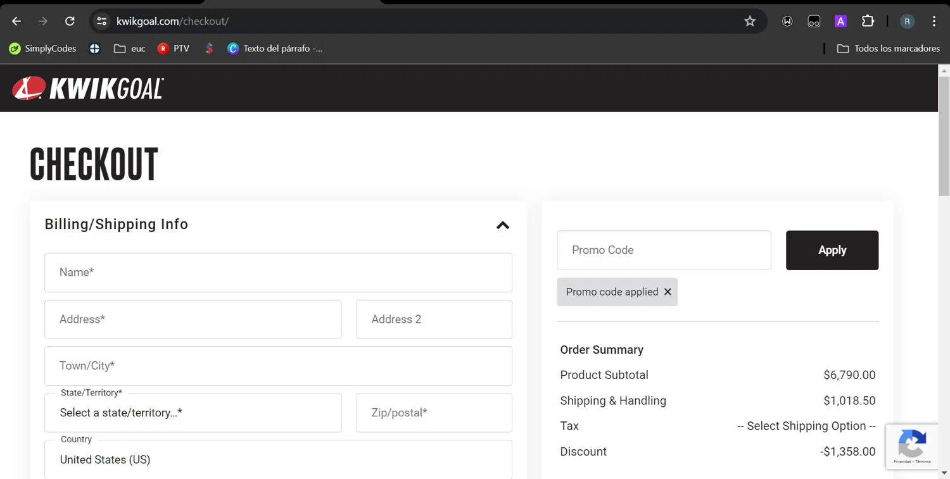950x479 pixels.
Task: Open the euc bookmarks folder
Action: [x=130, y=49]
